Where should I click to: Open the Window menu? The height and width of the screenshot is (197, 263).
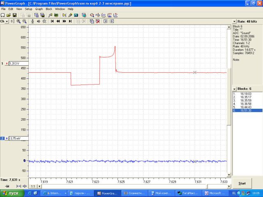tap(60, 9)
